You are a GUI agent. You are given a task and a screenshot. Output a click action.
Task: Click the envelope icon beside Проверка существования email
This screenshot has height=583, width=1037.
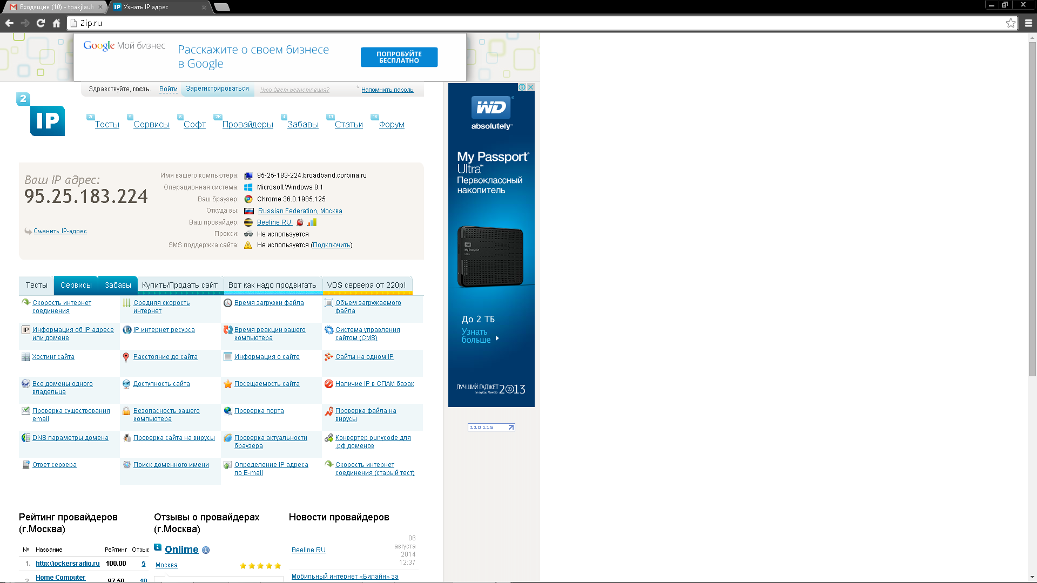pyautogui.click(x=25, y=411)
